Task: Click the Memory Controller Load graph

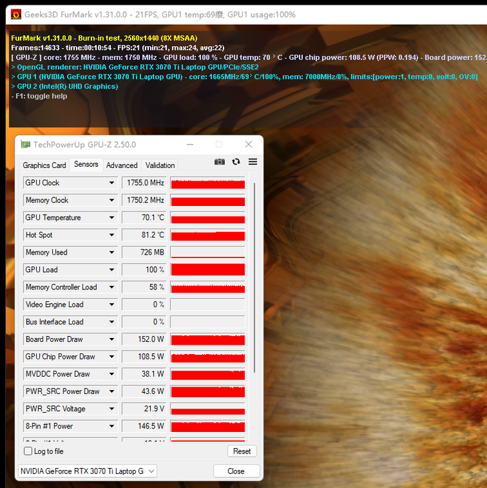Action: (207, 287)
